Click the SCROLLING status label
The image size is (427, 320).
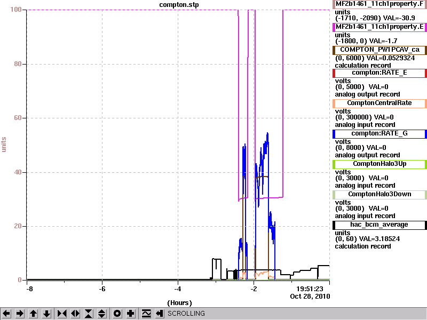click(x=186, y=314)
